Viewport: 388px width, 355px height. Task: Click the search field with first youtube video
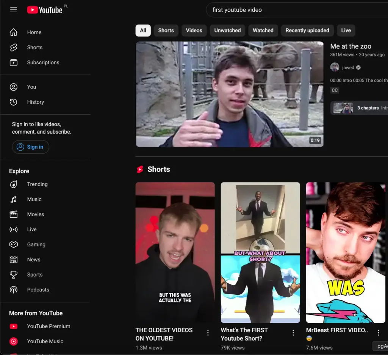pyautogui.click(x=297, y=10)
